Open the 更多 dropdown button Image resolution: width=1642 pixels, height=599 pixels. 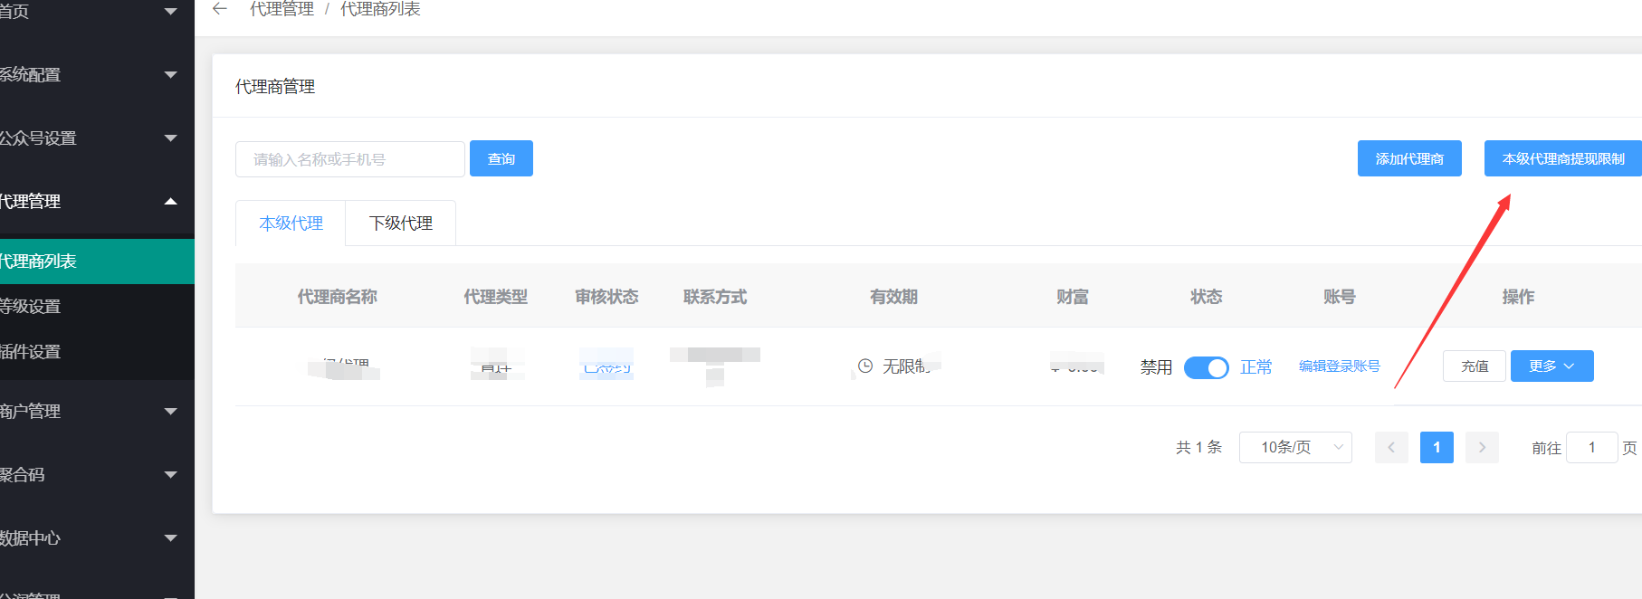pos(1551,366)
